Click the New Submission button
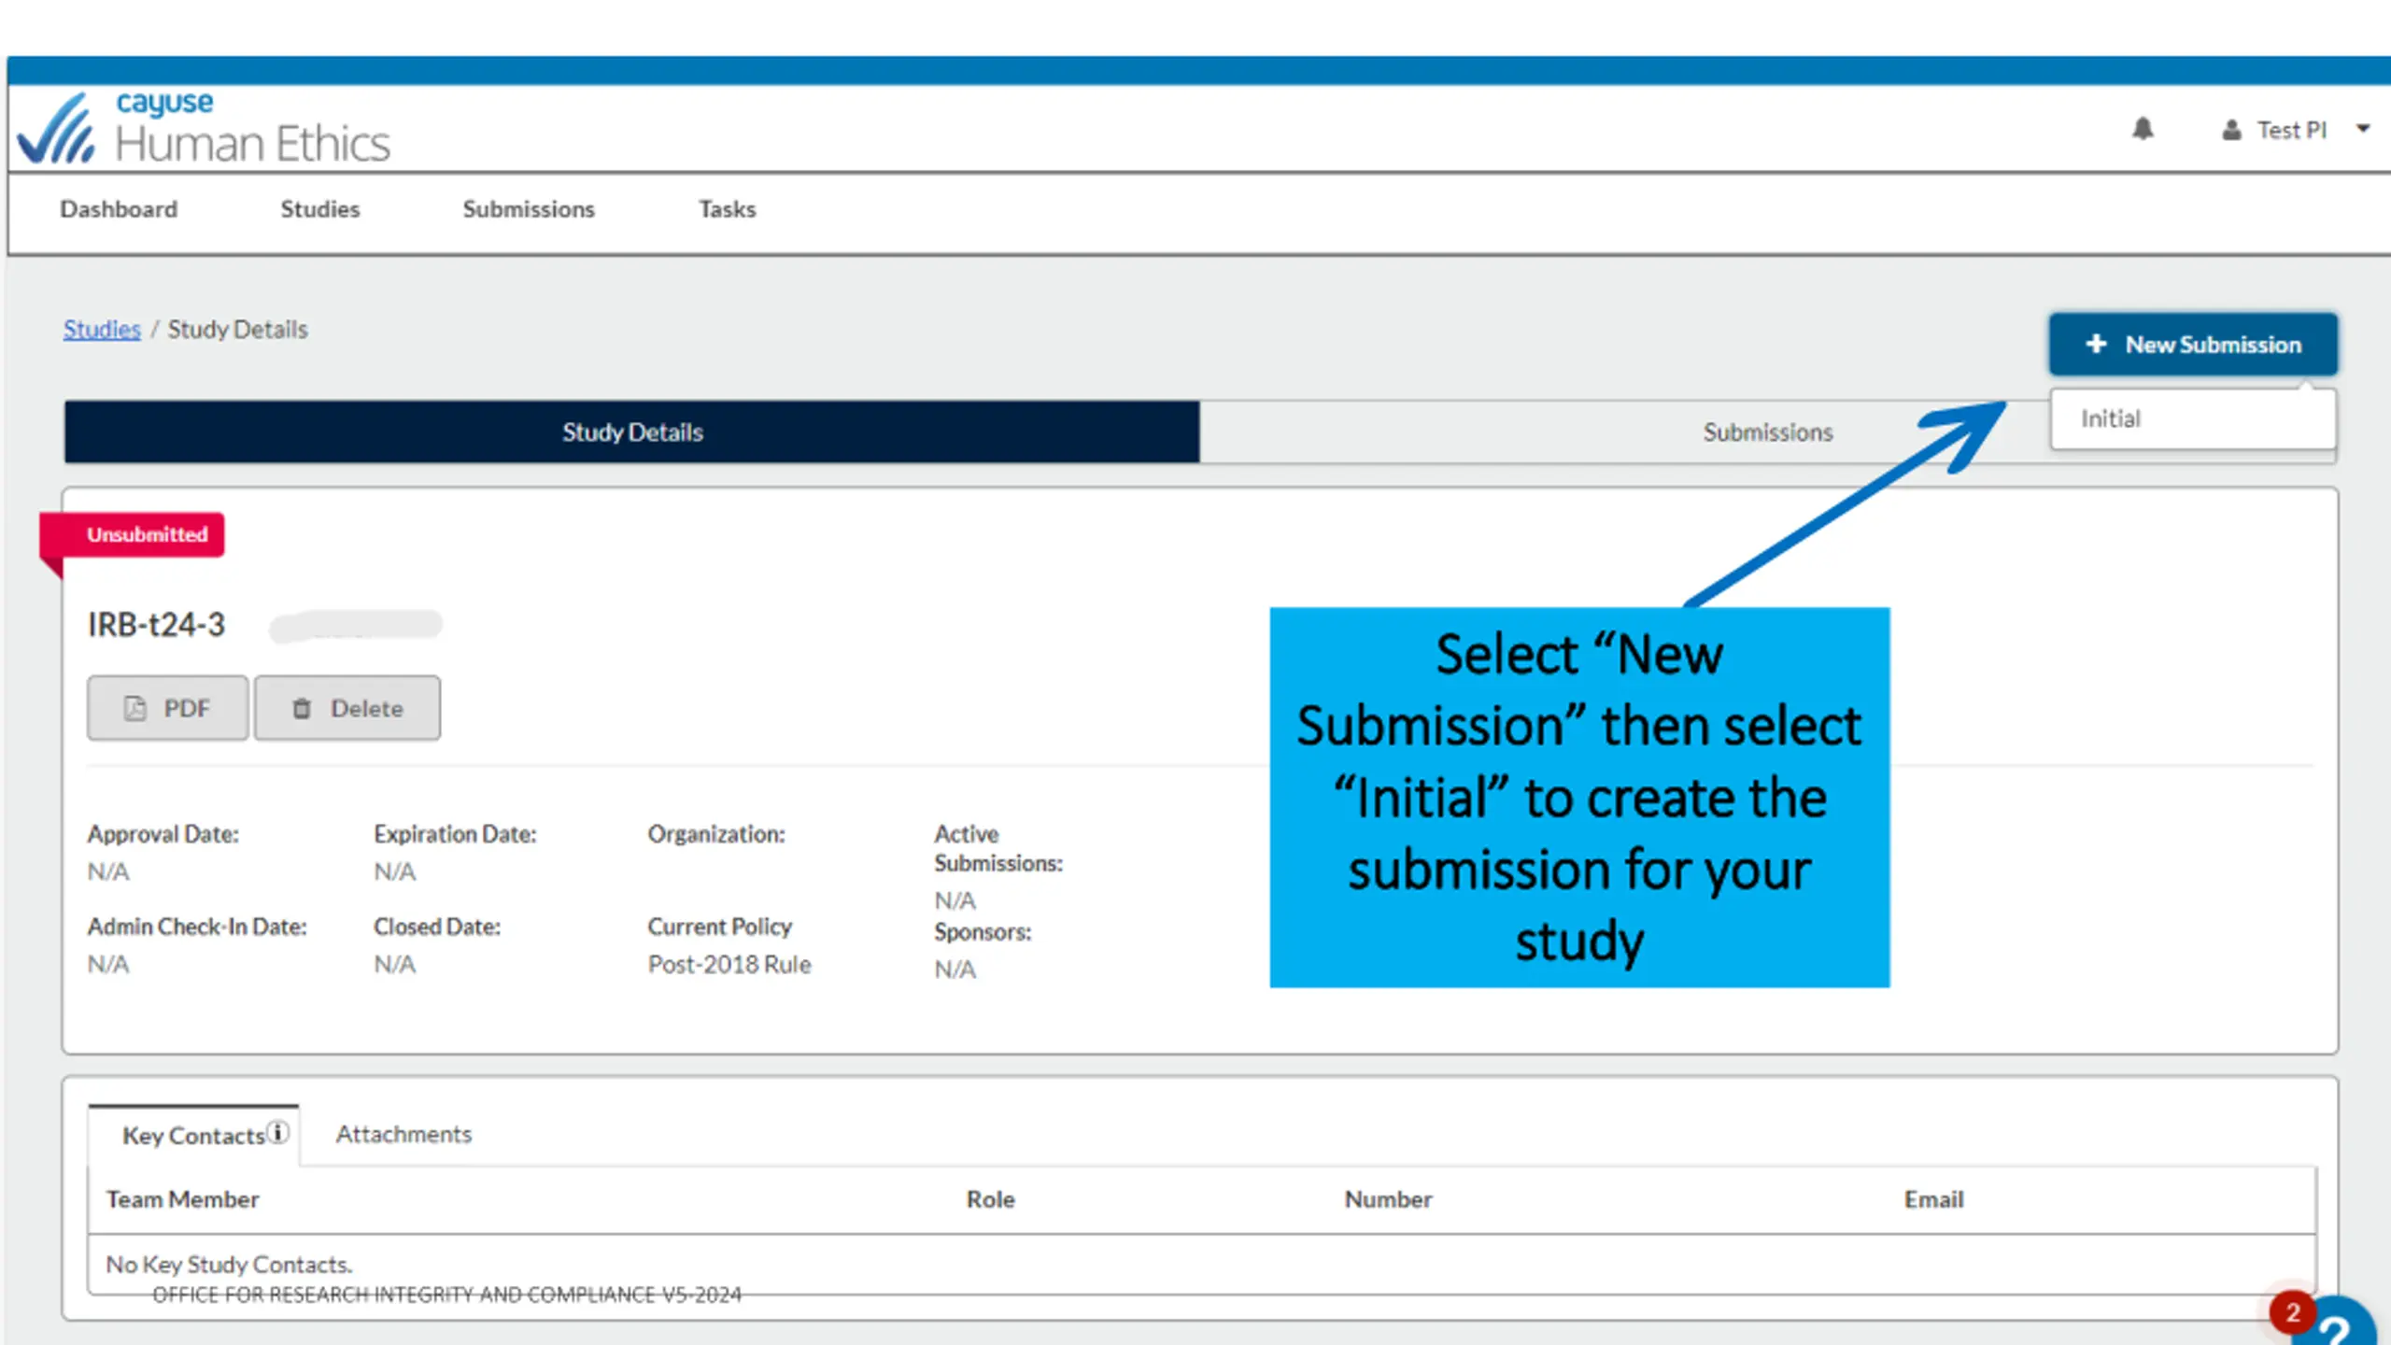 click(2193, 345)
